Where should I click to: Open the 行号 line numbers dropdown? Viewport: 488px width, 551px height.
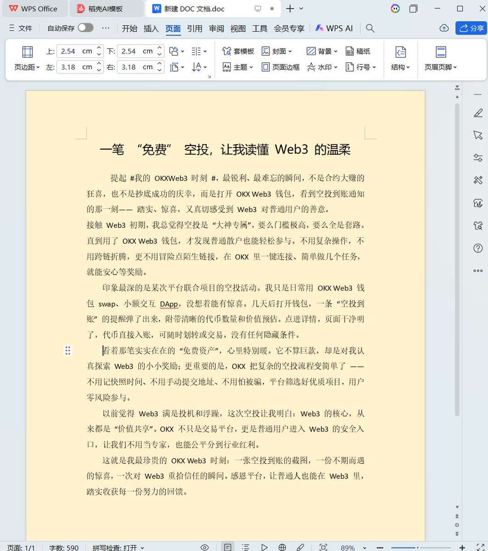click(360, 67)
